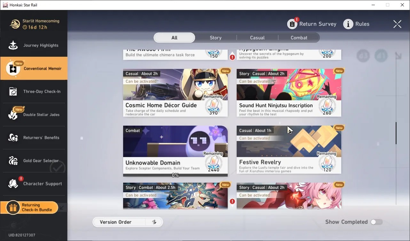This screenshot has height=241, width=410.
Task: Click the "16d 12h" remaining time text
Action: coord(38,27)
